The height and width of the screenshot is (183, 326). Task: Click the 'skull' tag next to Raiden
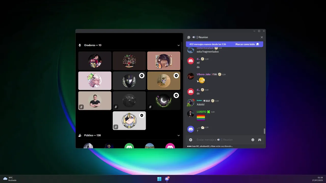pyautogui.click(x=207, y=101)
